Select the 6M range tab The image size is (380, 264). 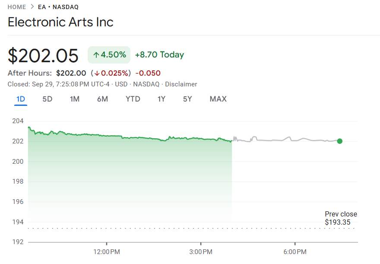(x=102, y=99)
